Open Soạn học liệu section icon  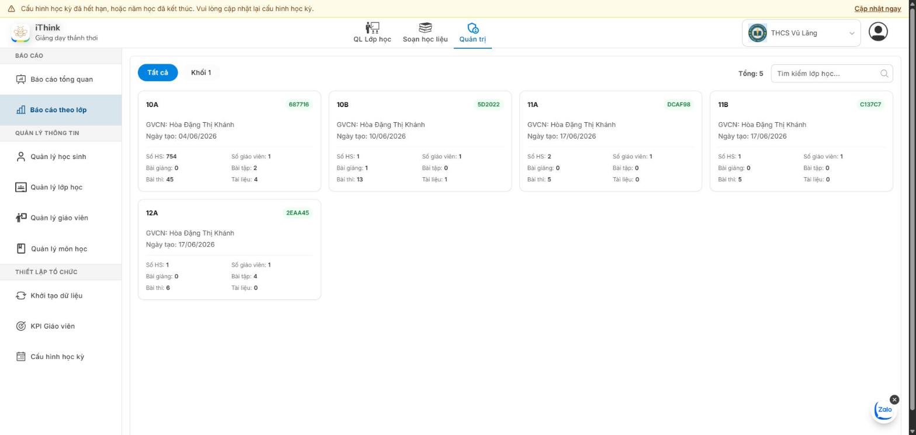coord(425,27)
